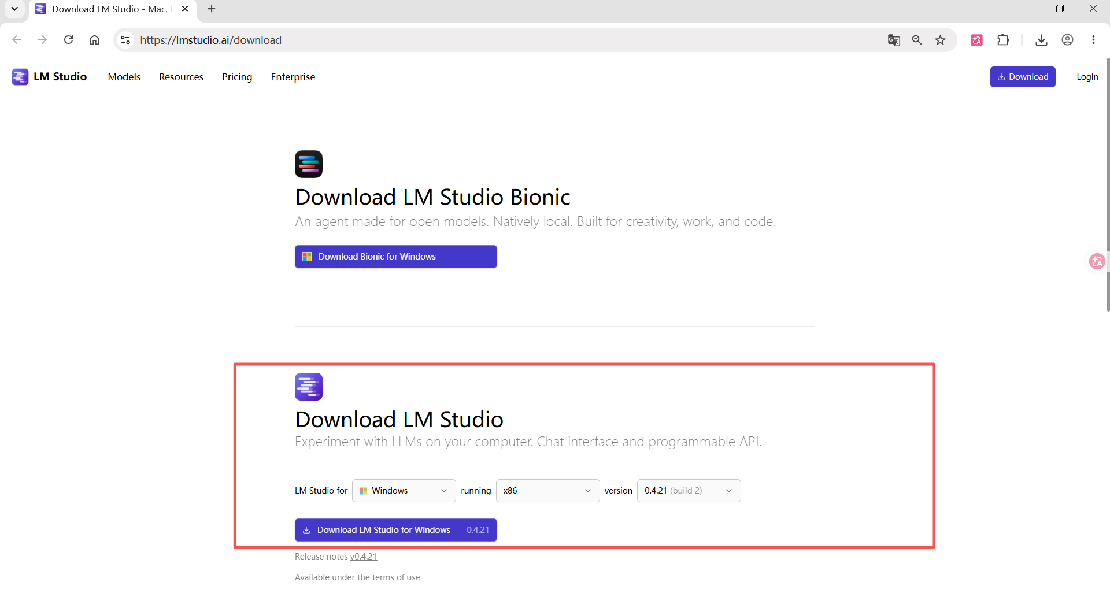Open a new browser tab
Screen dimensions: 1110x589
click(x=212, y=9)
